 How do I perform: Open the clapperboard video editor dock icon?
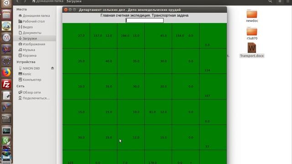click(6, 119)
